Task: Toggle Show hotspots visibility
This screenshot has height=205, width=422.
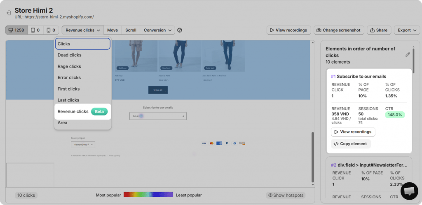Action: (286, 195)
